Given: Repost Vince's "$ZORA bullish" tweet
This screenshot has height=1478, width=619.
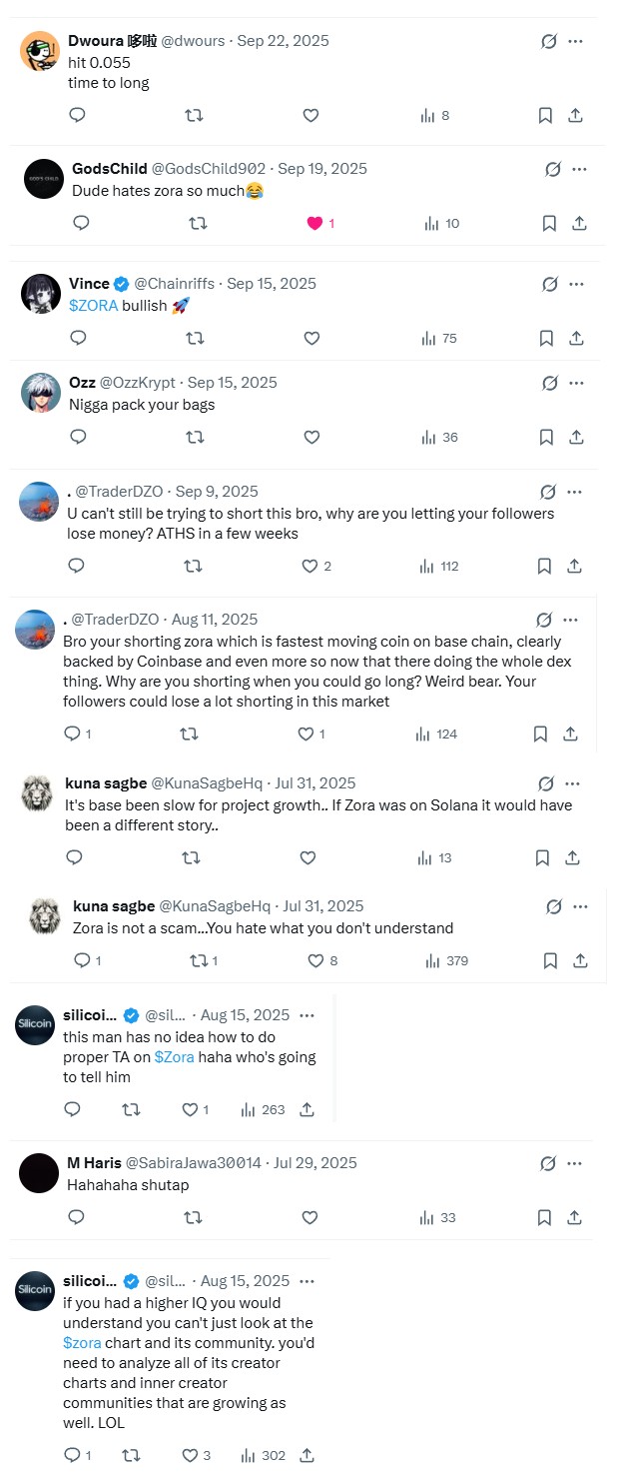Looking at the screenshot, I should click(x=196, y=339).
